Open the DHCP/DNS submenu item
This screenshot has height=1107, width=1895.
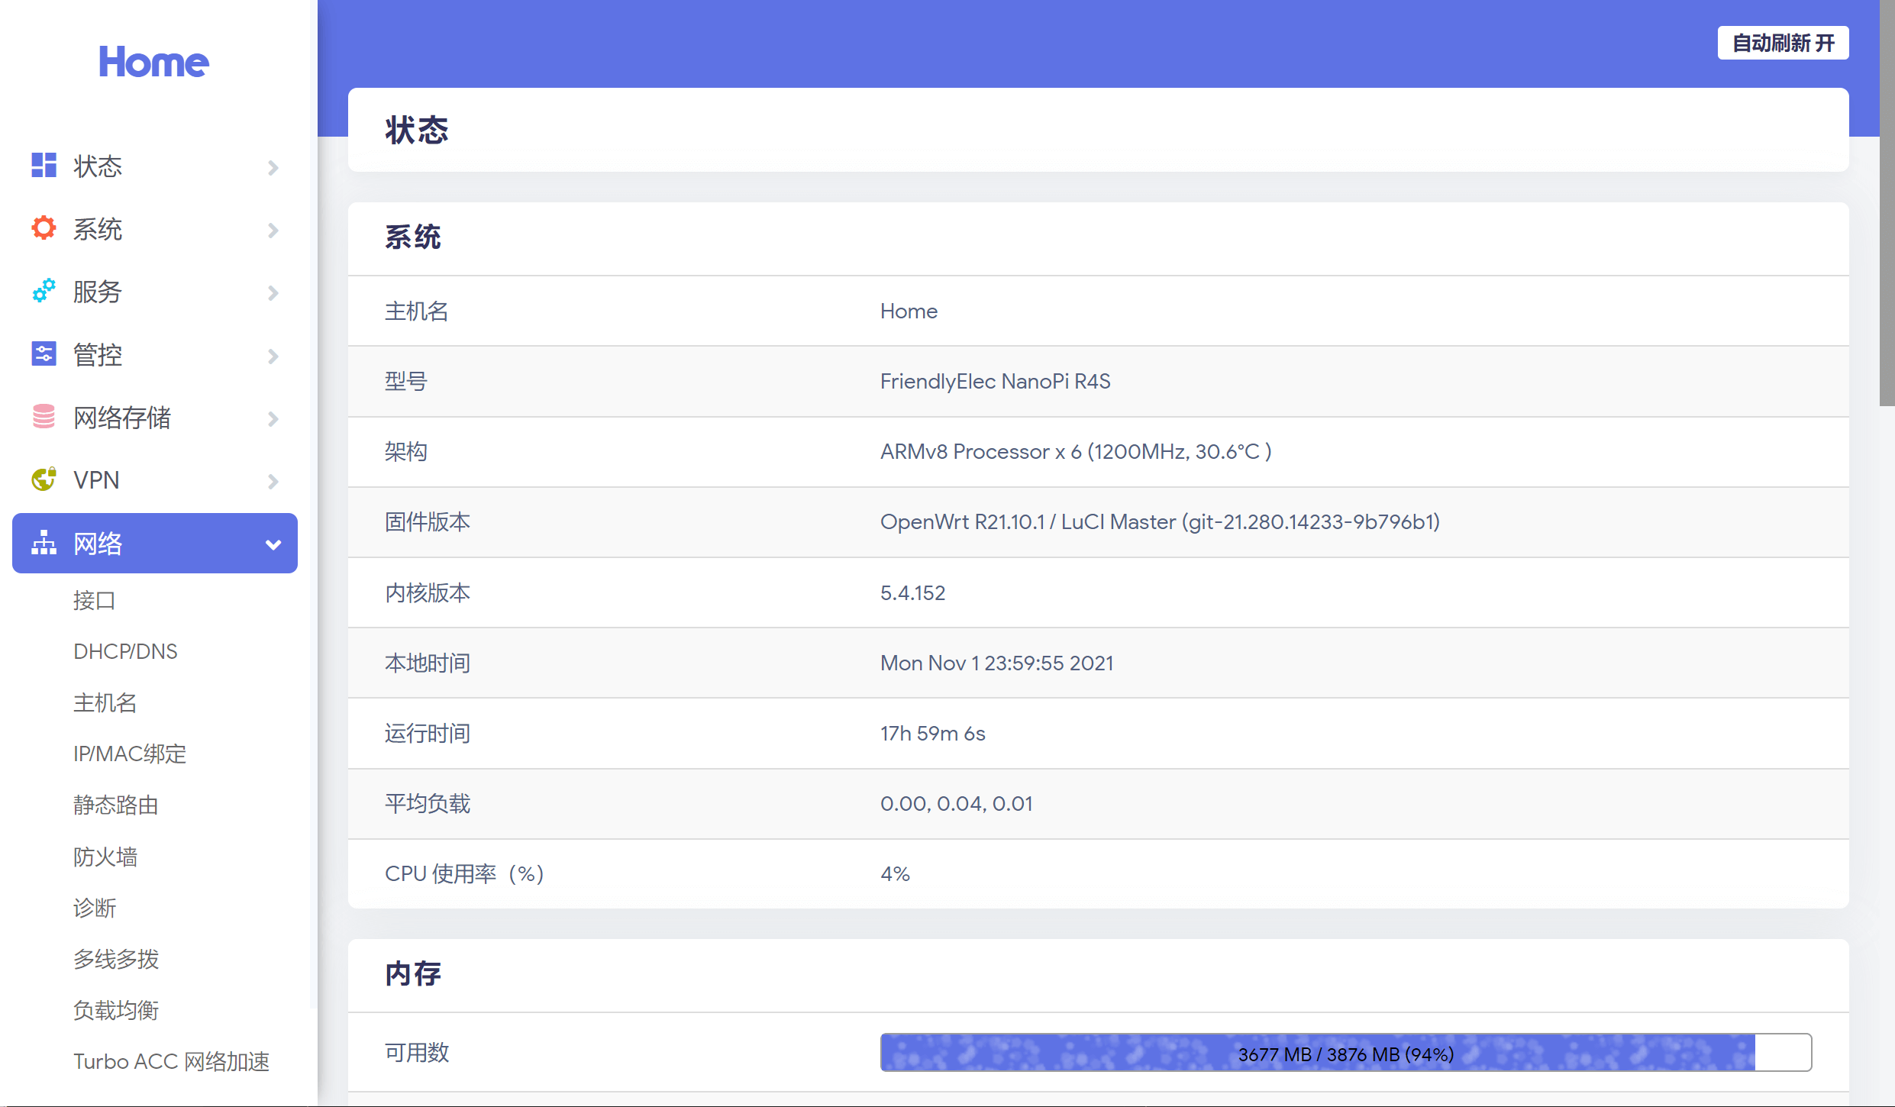(x=125, y=651)
